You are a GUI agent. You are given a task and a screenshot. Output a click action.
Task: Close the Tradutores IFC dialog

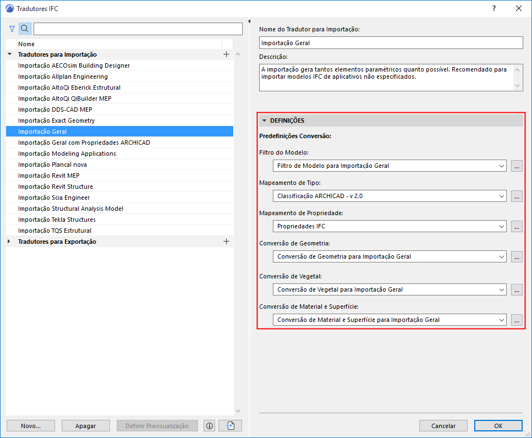click(519, 8)
